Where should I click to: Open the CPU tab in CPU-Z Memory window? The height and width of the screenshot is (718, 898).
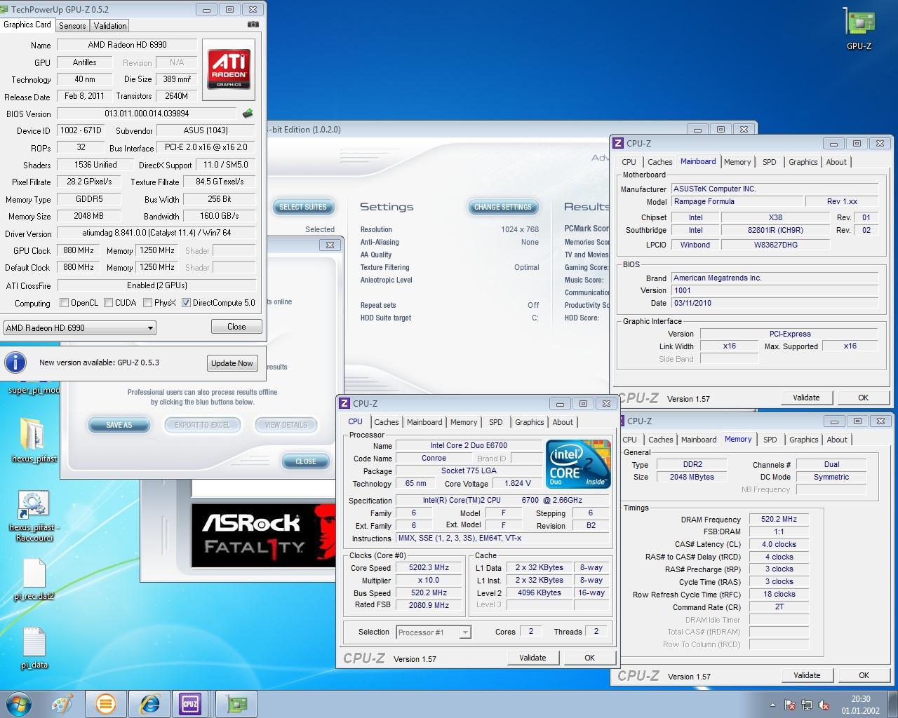tap(630, 440)
